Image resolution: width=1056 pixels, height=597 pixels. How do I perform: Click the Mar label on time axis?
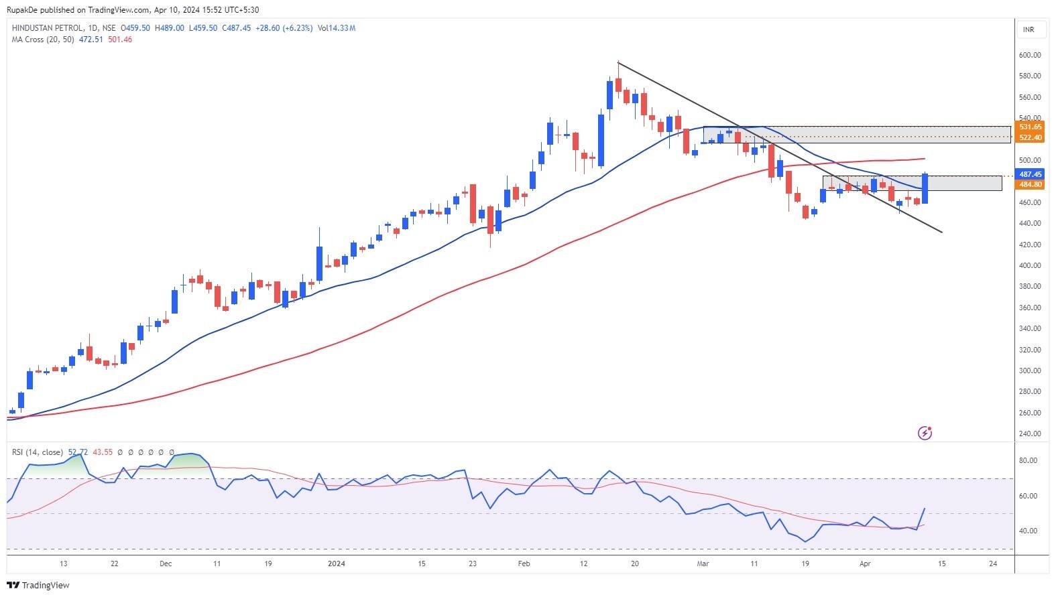pos(703,563)
